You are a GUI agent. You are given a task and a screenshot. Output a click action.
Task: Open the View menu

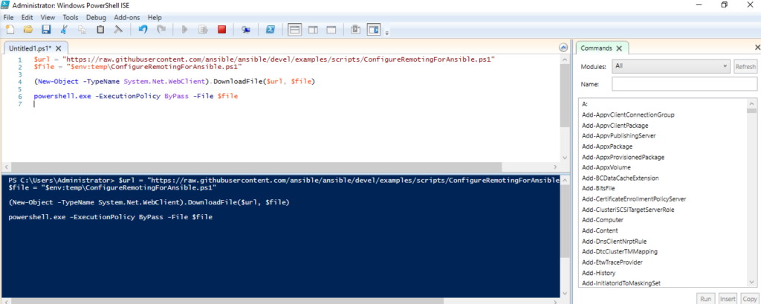coord(48,18)
